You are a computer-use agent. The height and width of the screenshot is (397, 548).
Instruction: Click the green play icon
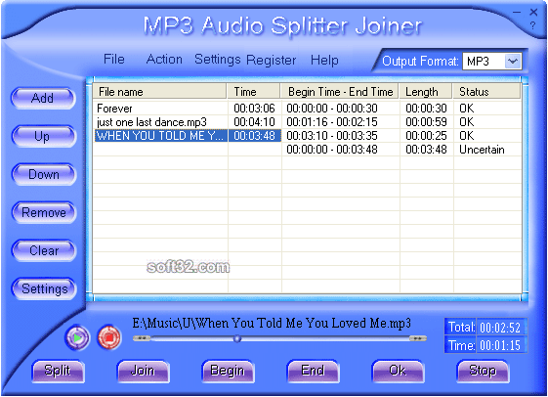click(x=77, y=338)
